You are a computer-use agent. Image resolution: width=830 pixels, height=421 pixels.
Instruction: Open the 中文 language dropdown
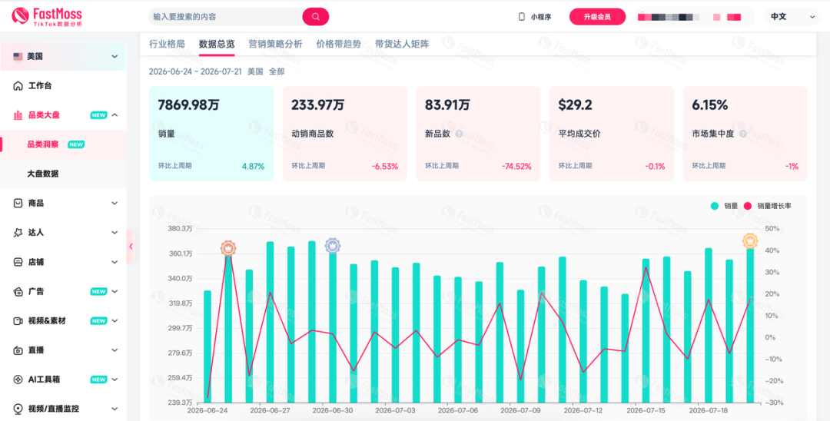(x=792, y=17)
